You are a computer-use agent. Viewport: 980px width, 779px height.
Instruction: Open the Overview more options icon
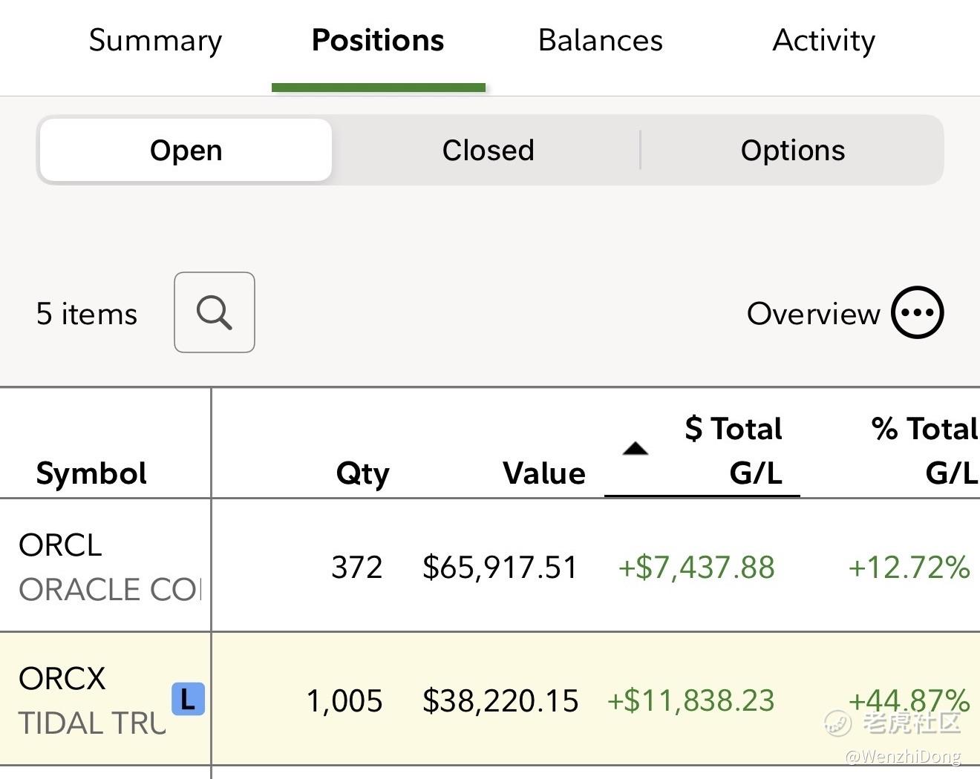click(x=917, y=312)
